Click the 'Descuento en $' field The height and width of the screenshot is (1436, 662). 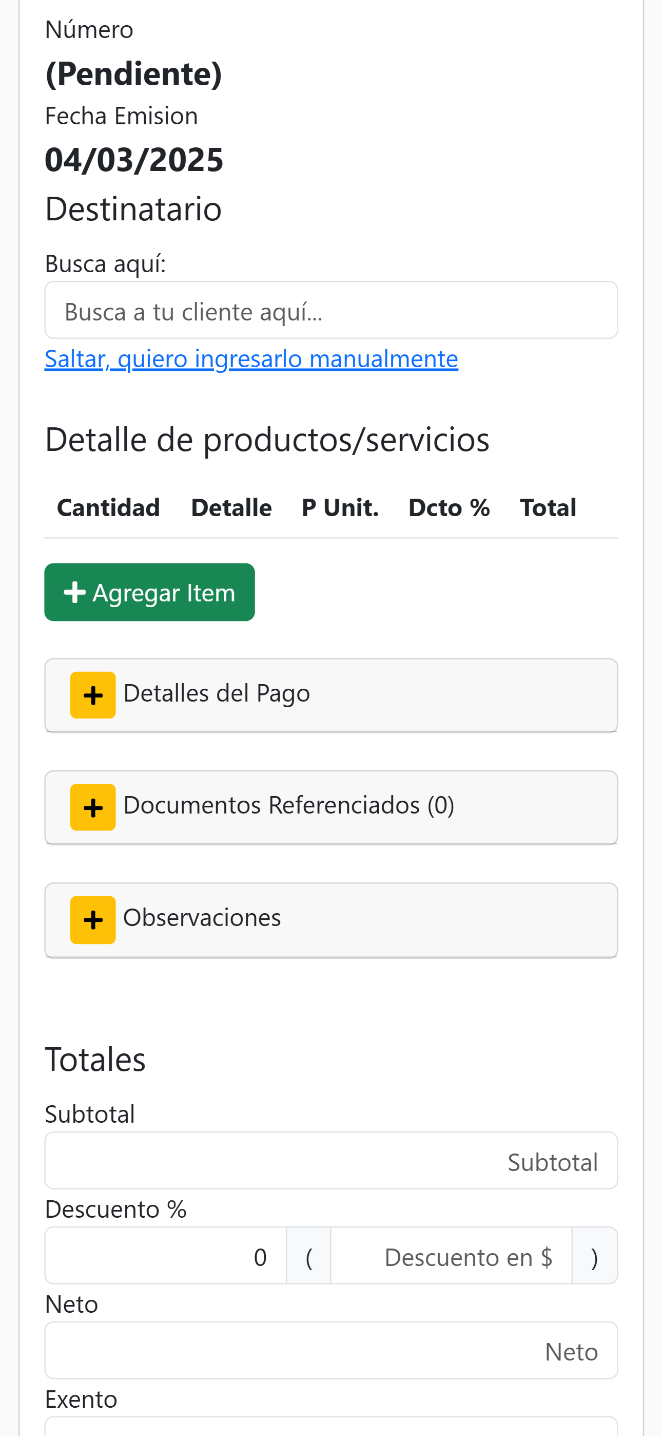tap(452, 1255)
